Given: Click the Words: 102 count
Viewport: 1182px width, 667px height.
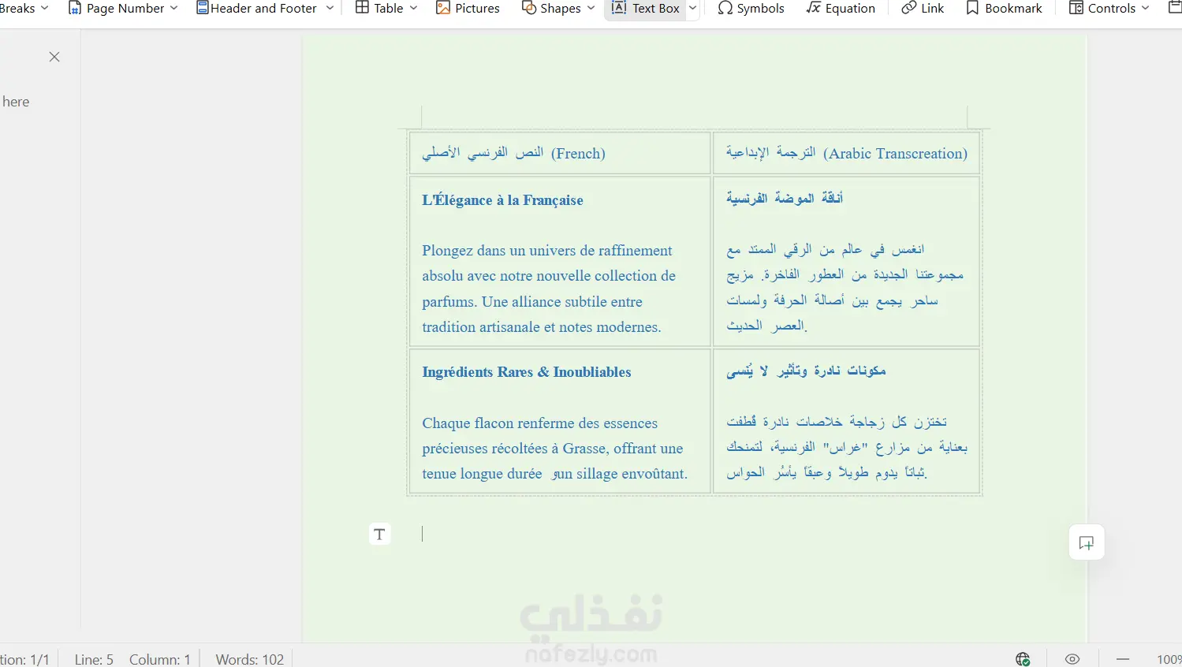Looking at the screenshot, I should pyautogui.click(x=250, y=659).
